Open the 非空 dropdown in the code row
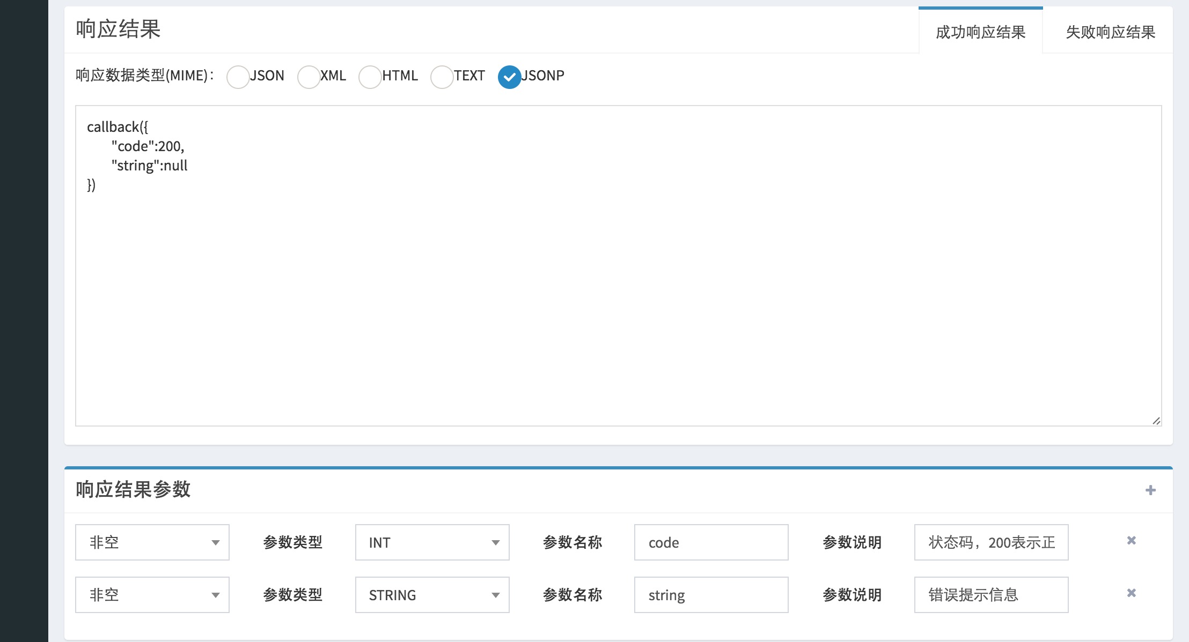Viewport: 1189px width, 642px height. [x=152, y=542]
